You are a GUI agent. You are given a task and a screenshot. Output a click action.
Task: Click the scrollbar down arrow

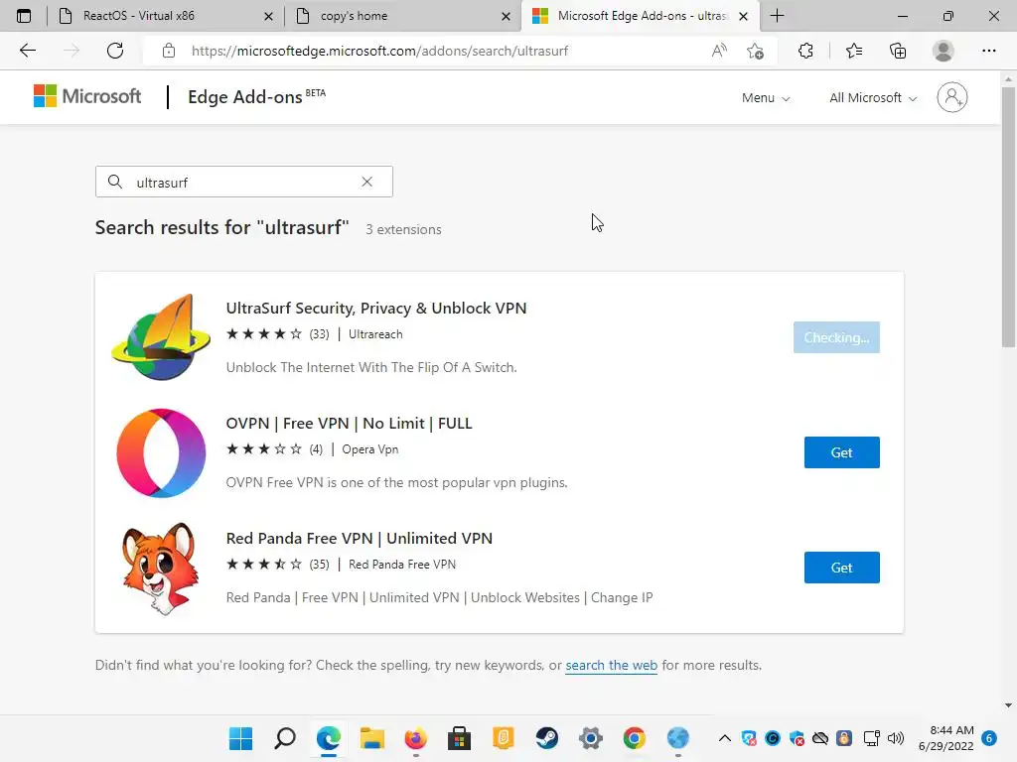1008,705
